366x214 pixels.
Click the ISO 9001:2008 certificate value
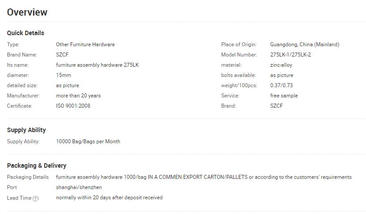coord(73,106)
